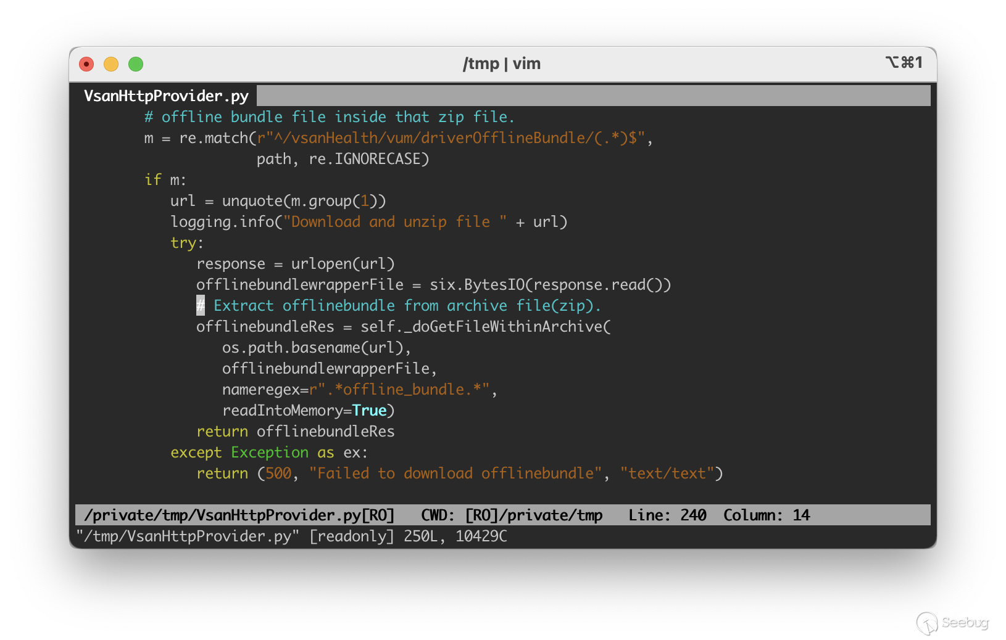The height and width of the screenshot is (640, 1006).
Task: Click the string "Download and unzip file "
Action: coord(395,222)
